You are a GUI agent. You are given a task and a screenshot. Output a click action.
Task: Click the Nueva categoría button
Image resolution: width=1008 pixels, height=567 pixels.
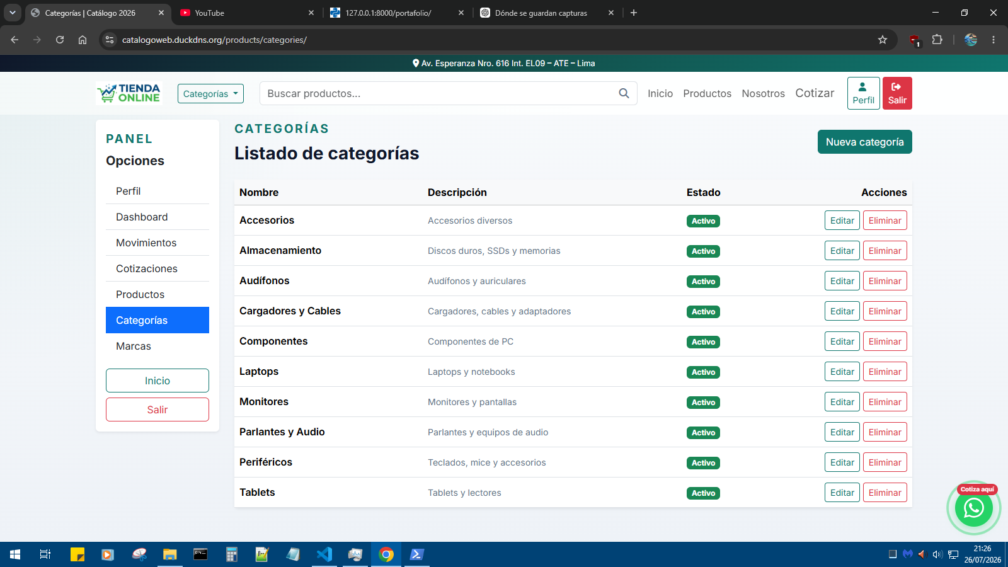[x=864, y=142]
